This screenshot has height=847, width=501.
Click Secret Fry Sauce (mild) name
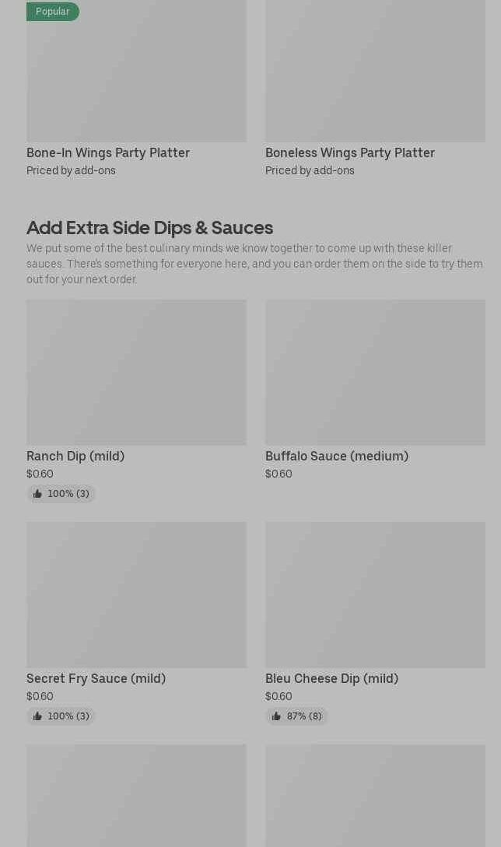(x=96, y=678)
